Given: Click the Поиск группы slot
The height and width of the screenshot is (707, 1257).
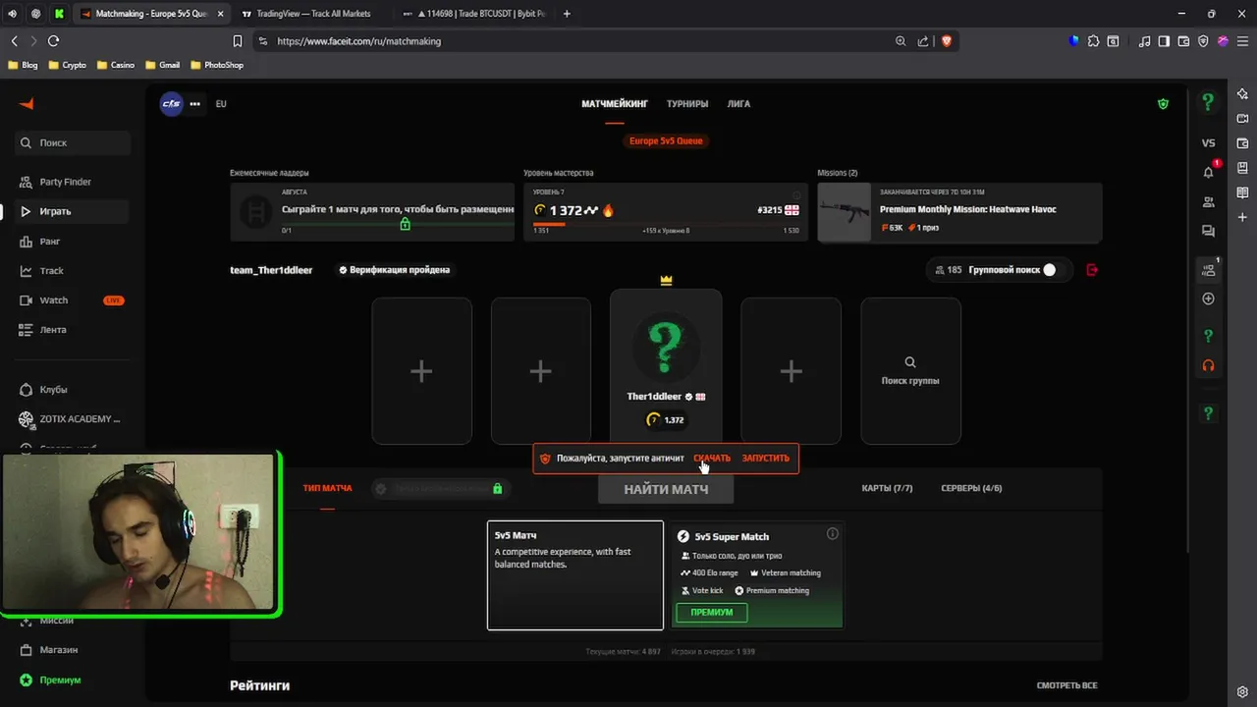Looking at the screenshot, I should point(910,371).
